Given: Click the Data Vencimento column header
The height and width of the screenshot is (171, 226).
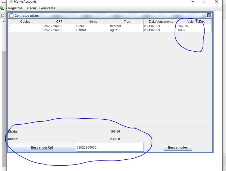Looking at the screenshot, I should click(x=161, y=22).
